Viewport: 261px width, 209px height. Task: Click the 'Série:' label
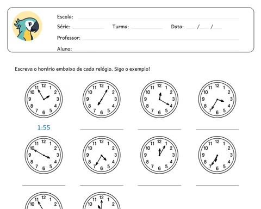click(x=64, y=27)
